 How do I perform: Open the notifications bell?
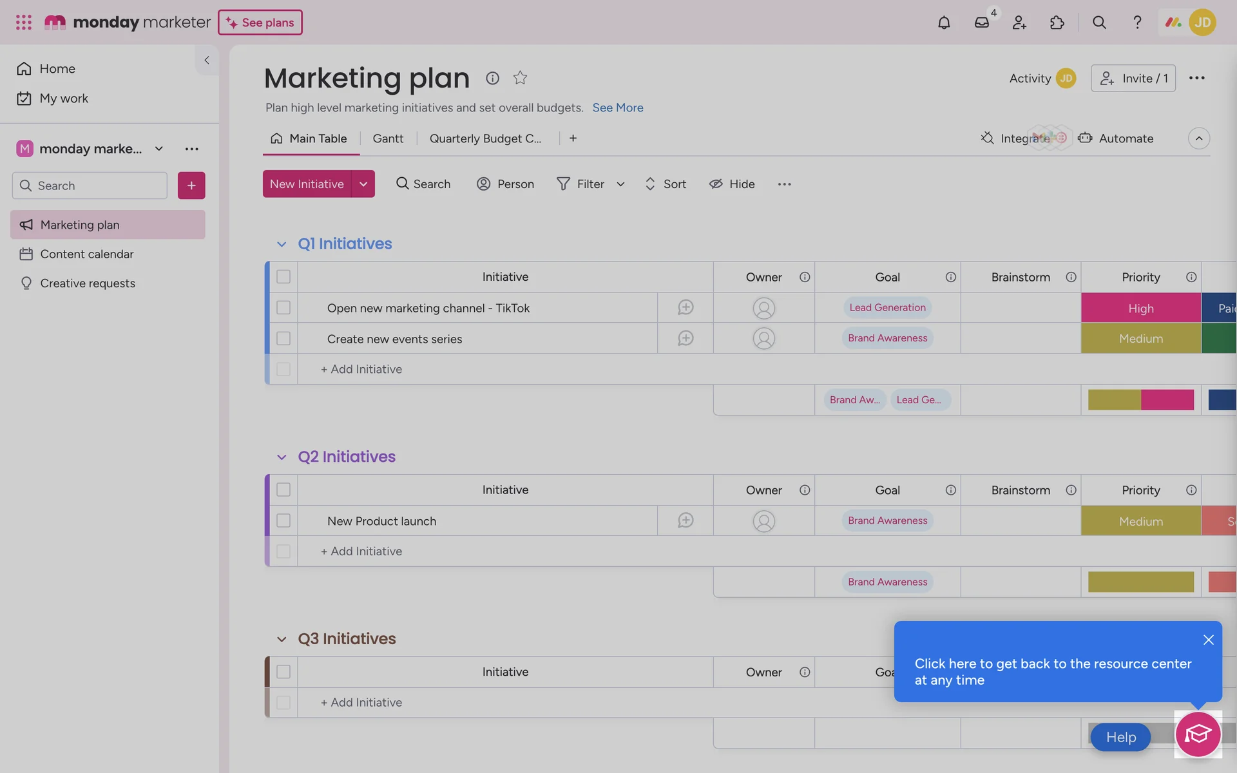click(944, 23)
